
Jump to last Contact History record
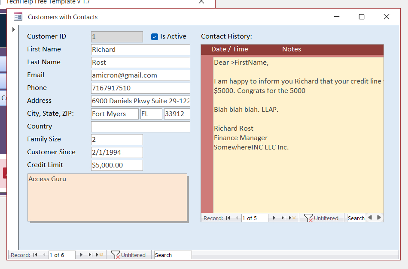[x=283, y=218]
